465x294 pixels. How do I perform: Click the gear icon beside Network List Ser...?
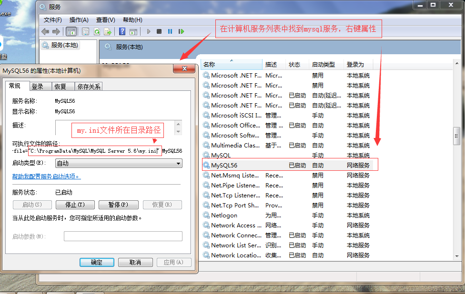tap(206, 245)
